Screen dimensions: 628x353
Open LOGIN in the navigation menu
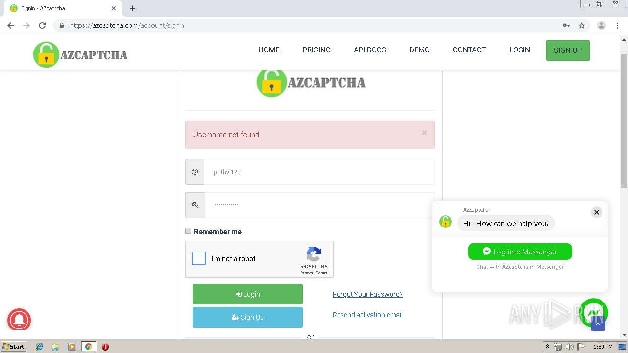(x=520, y=50)
